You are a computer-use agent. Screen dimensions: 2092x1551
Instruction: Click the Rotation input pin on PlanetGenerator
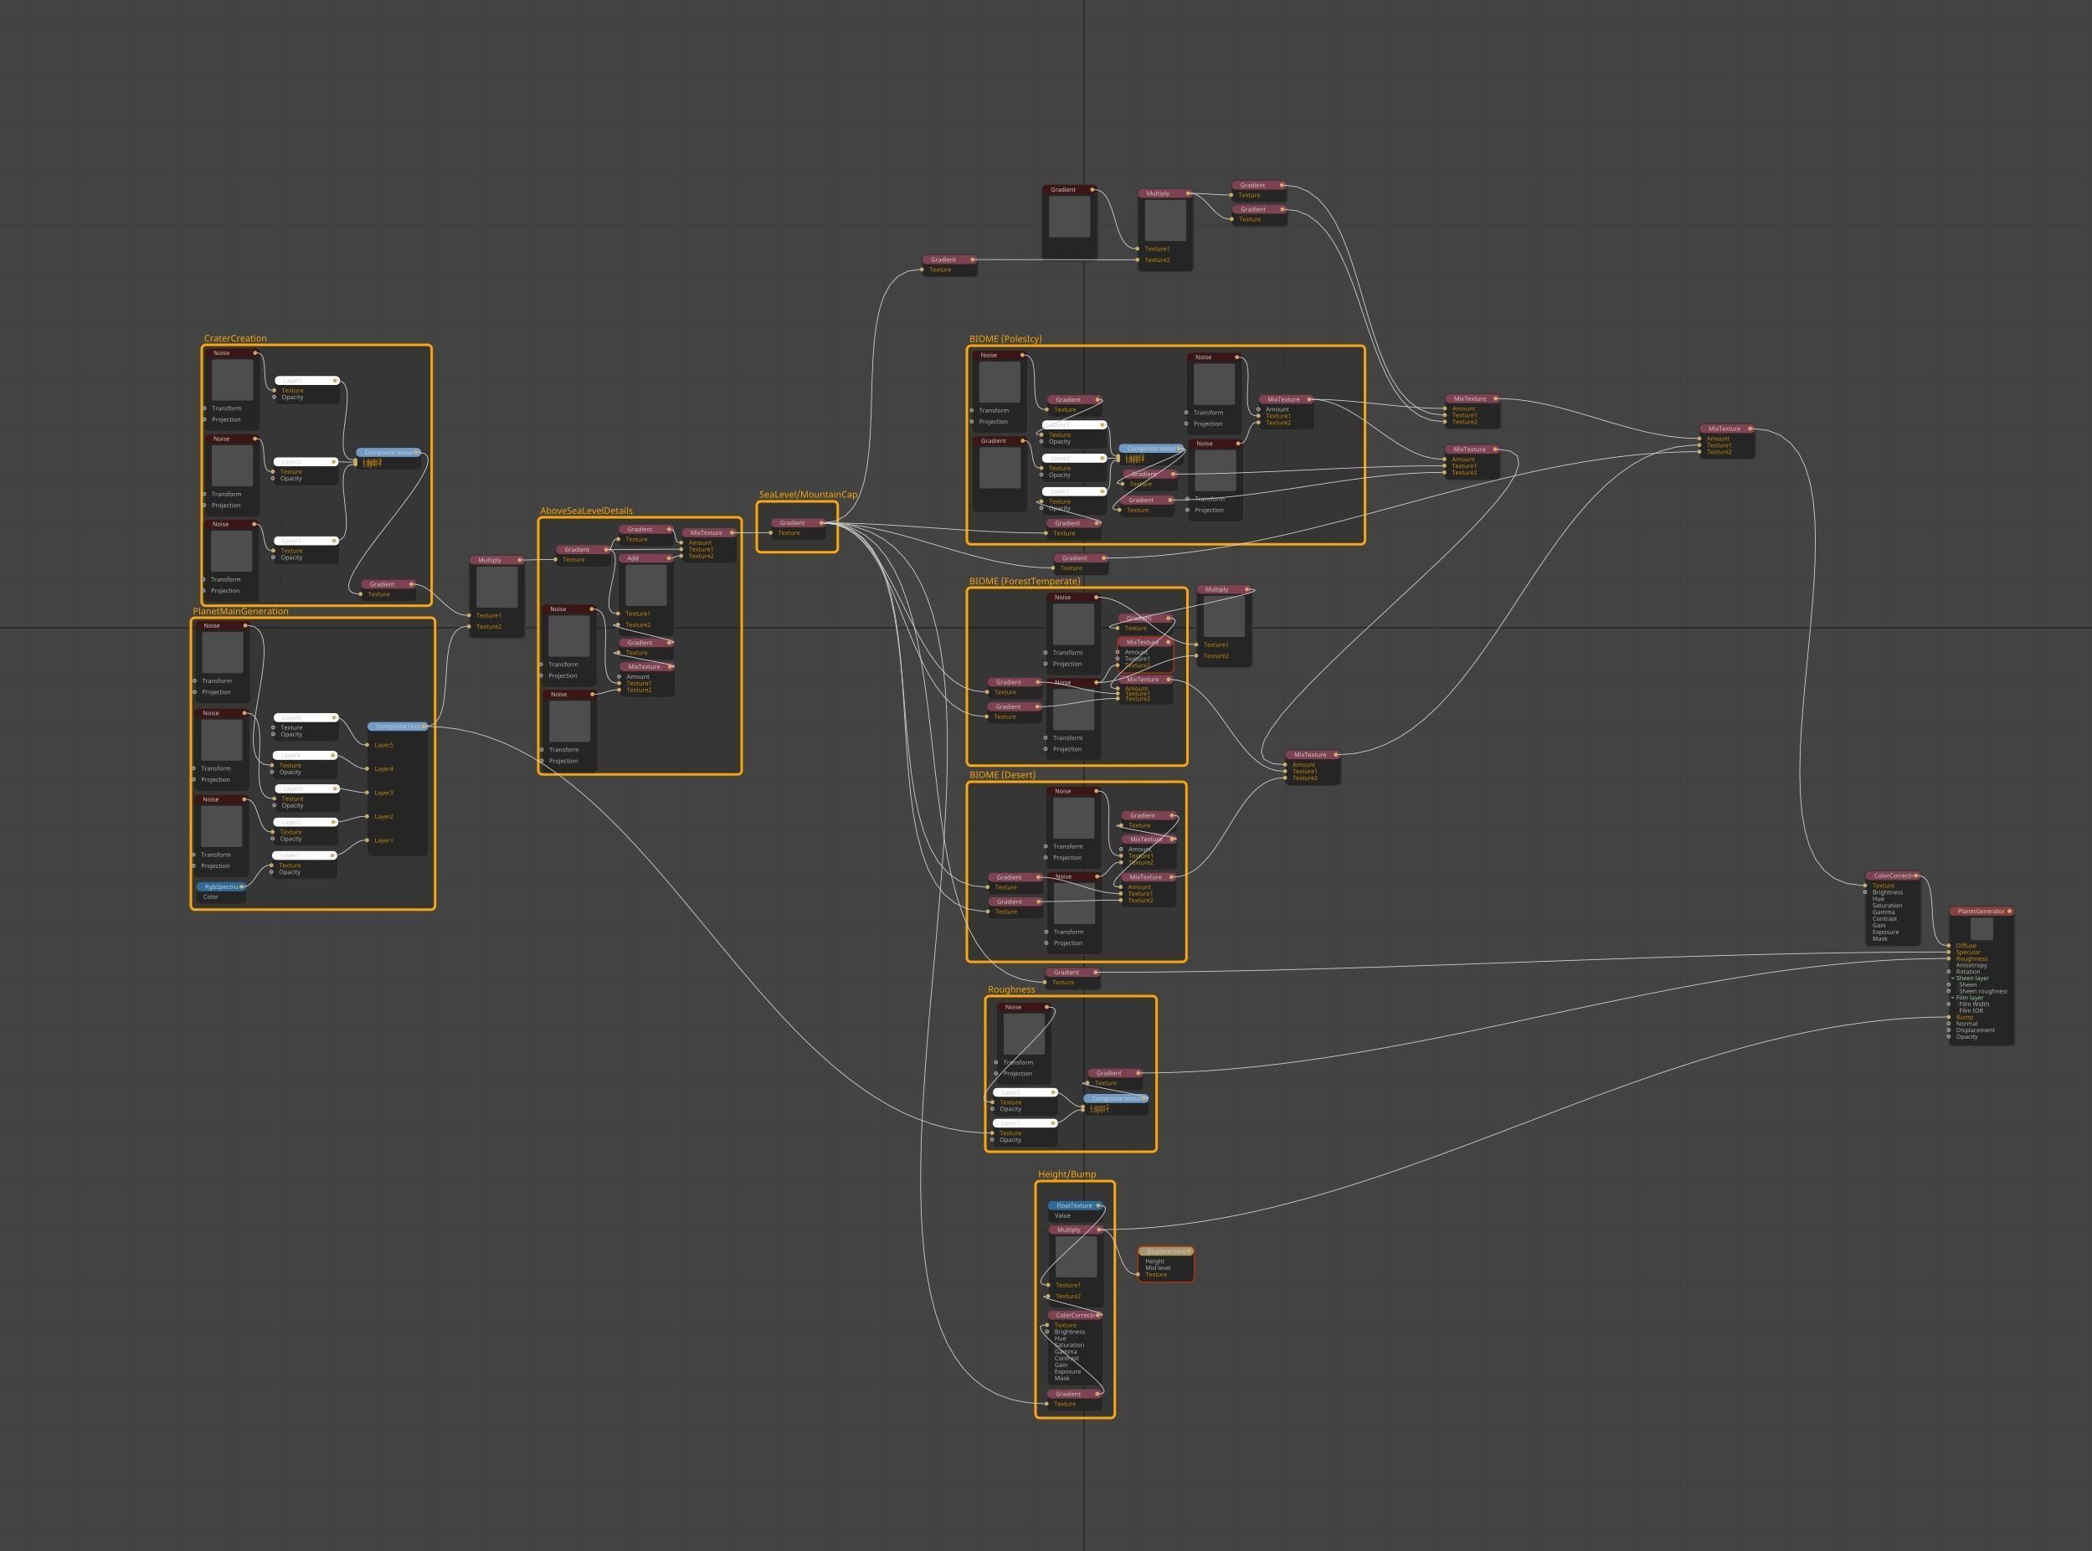(1950, 972)
